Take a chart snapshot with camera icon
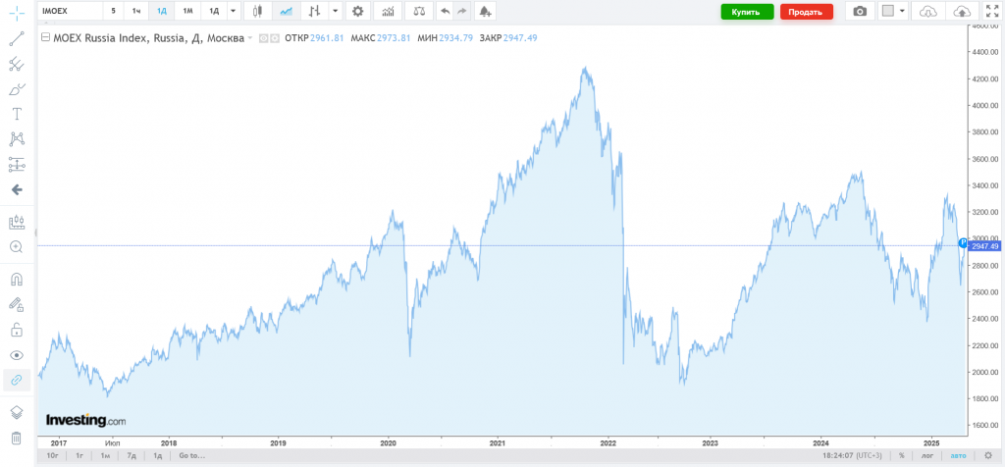Viewport: 1005px width, 467px height. [x=860, y=11]
